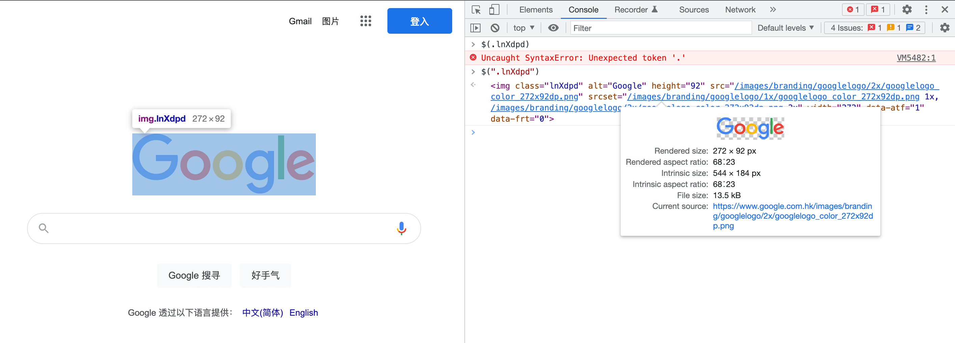Click the search magnifier icon
Image resolution: width=955 pixels, height=343 pixels.
[44, 228]
